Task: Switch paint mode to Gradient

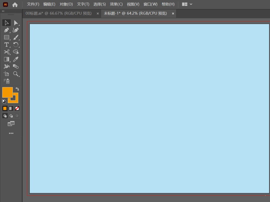Action: (11, 108)
